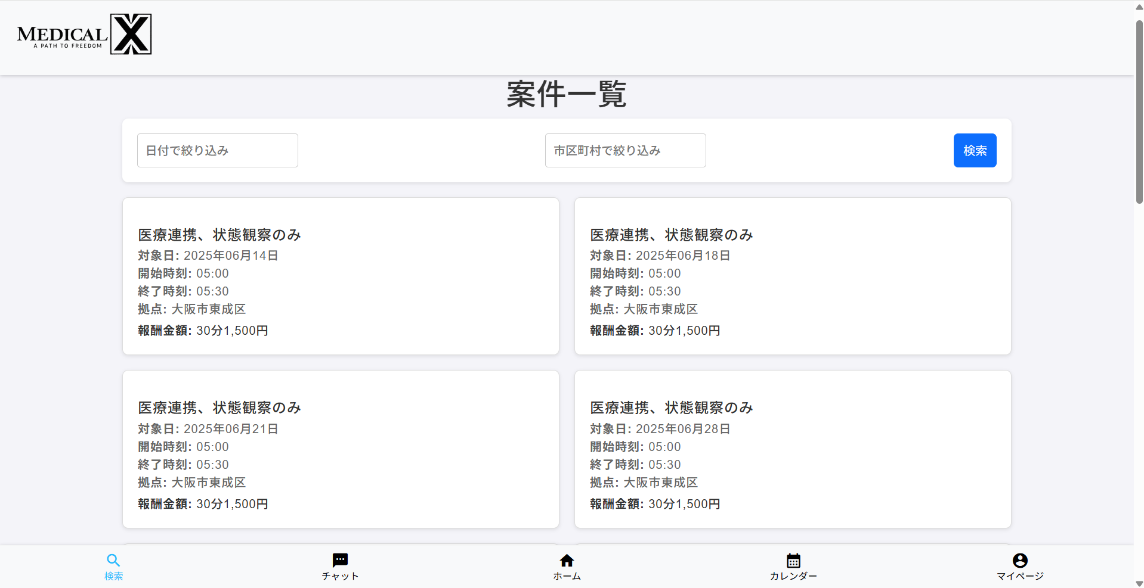The height and width of the screenshot is (588, 1144).
Task: Click the vertical scrollbar thumb
Action: pyautogui.click(x=1139, y=113)
